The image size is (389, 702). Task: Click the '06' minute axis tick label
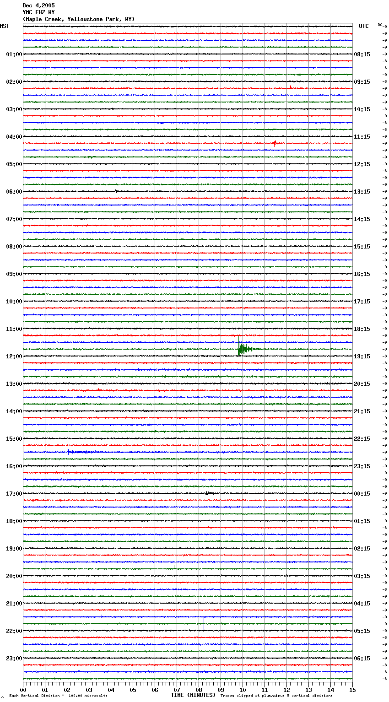tap(155, 690)
